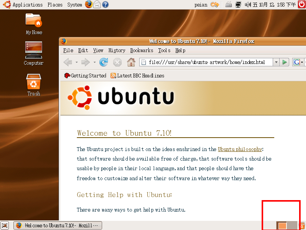Expand the Forward history dropdown arrow
The image size is (306, 230).
pyautogui.click(x=94, y=62)
